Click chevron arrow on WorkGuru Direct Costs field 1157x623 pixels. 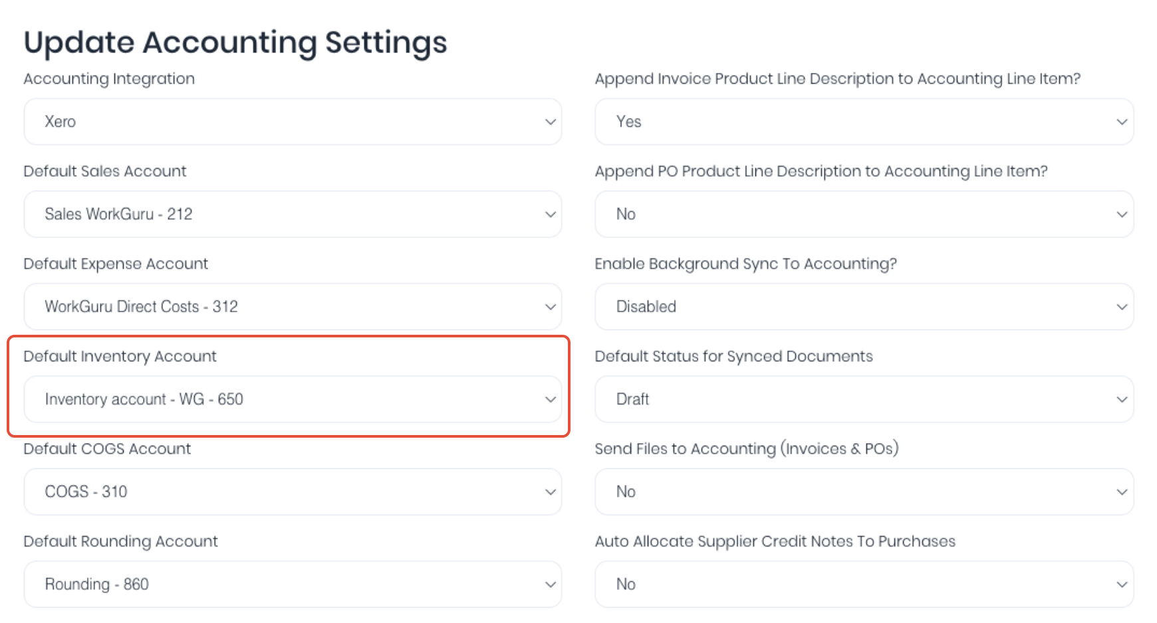551,307
